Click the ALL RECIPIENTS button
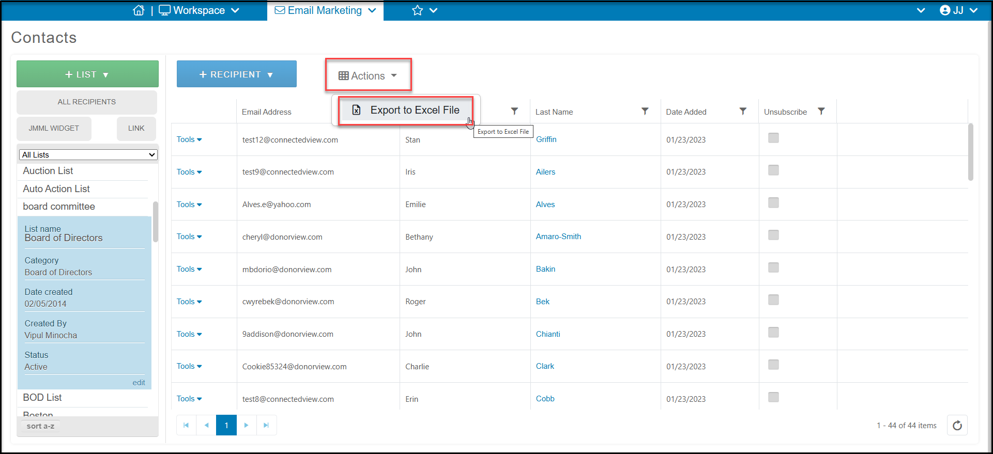The width and height of the screenshot is (993, 454). pos(87,102)
